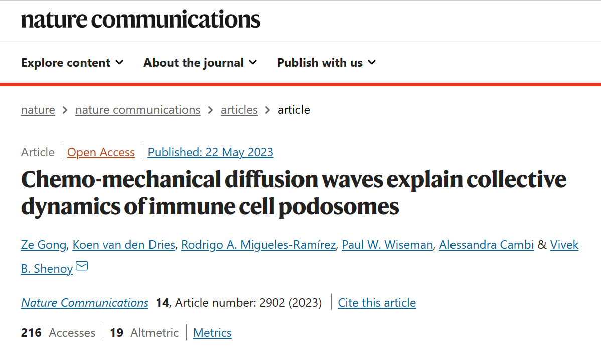Click author Paul W. Wiseman
Screen dimensions: 601x353
coord(387,245)
